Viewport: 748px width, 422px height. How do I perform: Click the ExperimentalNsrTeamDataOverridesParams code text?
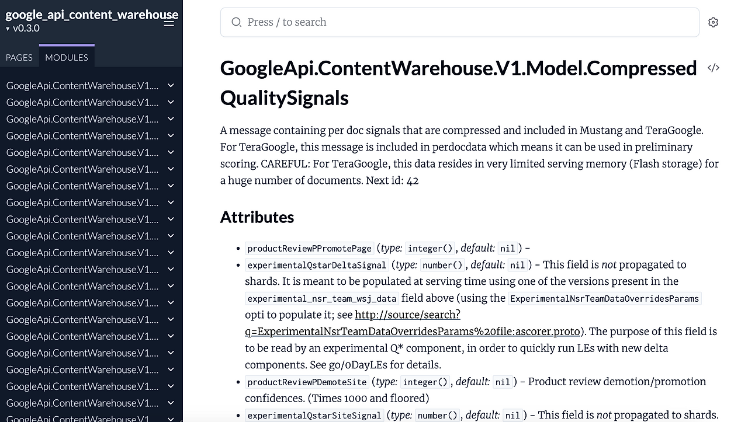[605, 298]
